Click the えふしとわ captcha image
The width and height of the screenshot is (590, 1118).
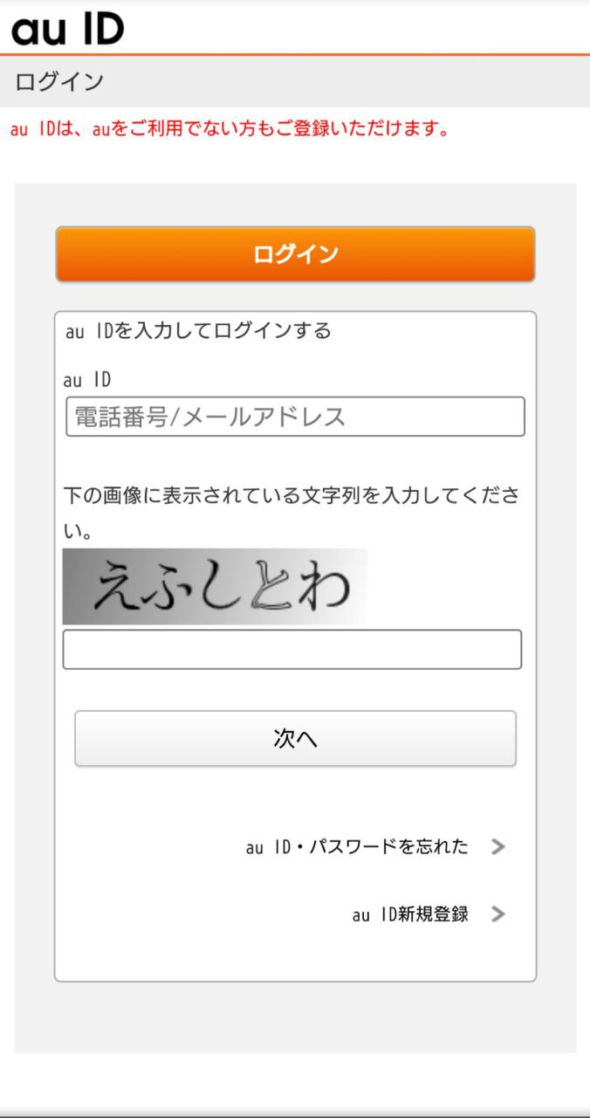[x=215, y=586]
